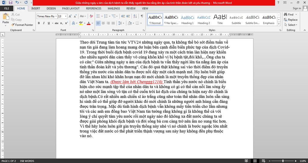The height and width of the screenshot is (163, 308).
Task: Copy the selected text
Action: point(16,19)
